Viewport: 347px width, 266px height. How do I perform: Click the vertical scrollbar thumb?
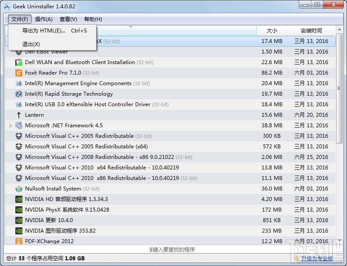point(339,88)
